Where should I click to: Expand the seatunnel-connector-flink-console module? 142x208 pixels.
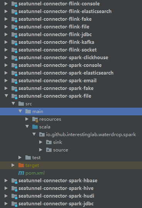[x=6, y=4]
